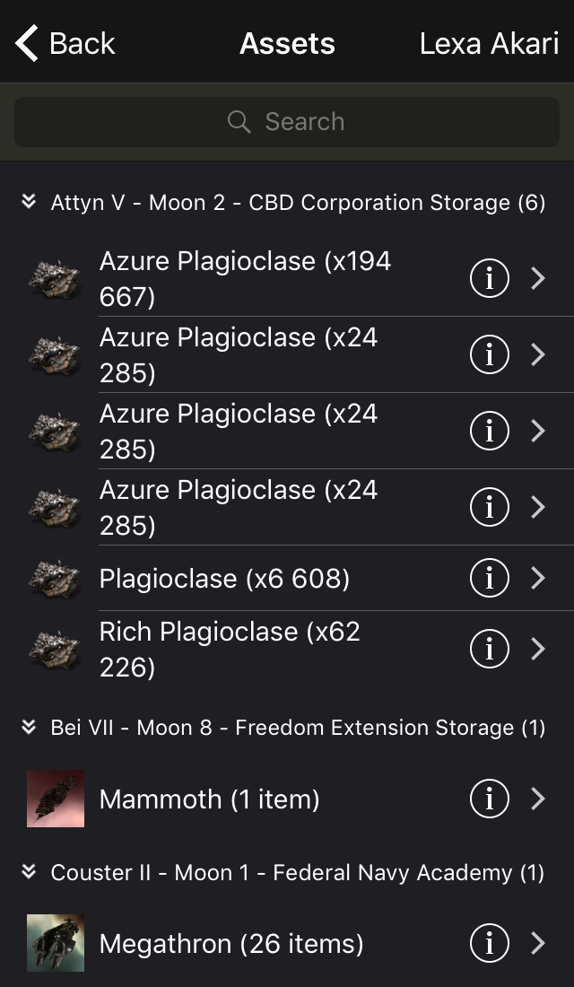
Task: Tap info icon for Azure Plagioclase (x194 667)
Action: [x=490, y=279]
